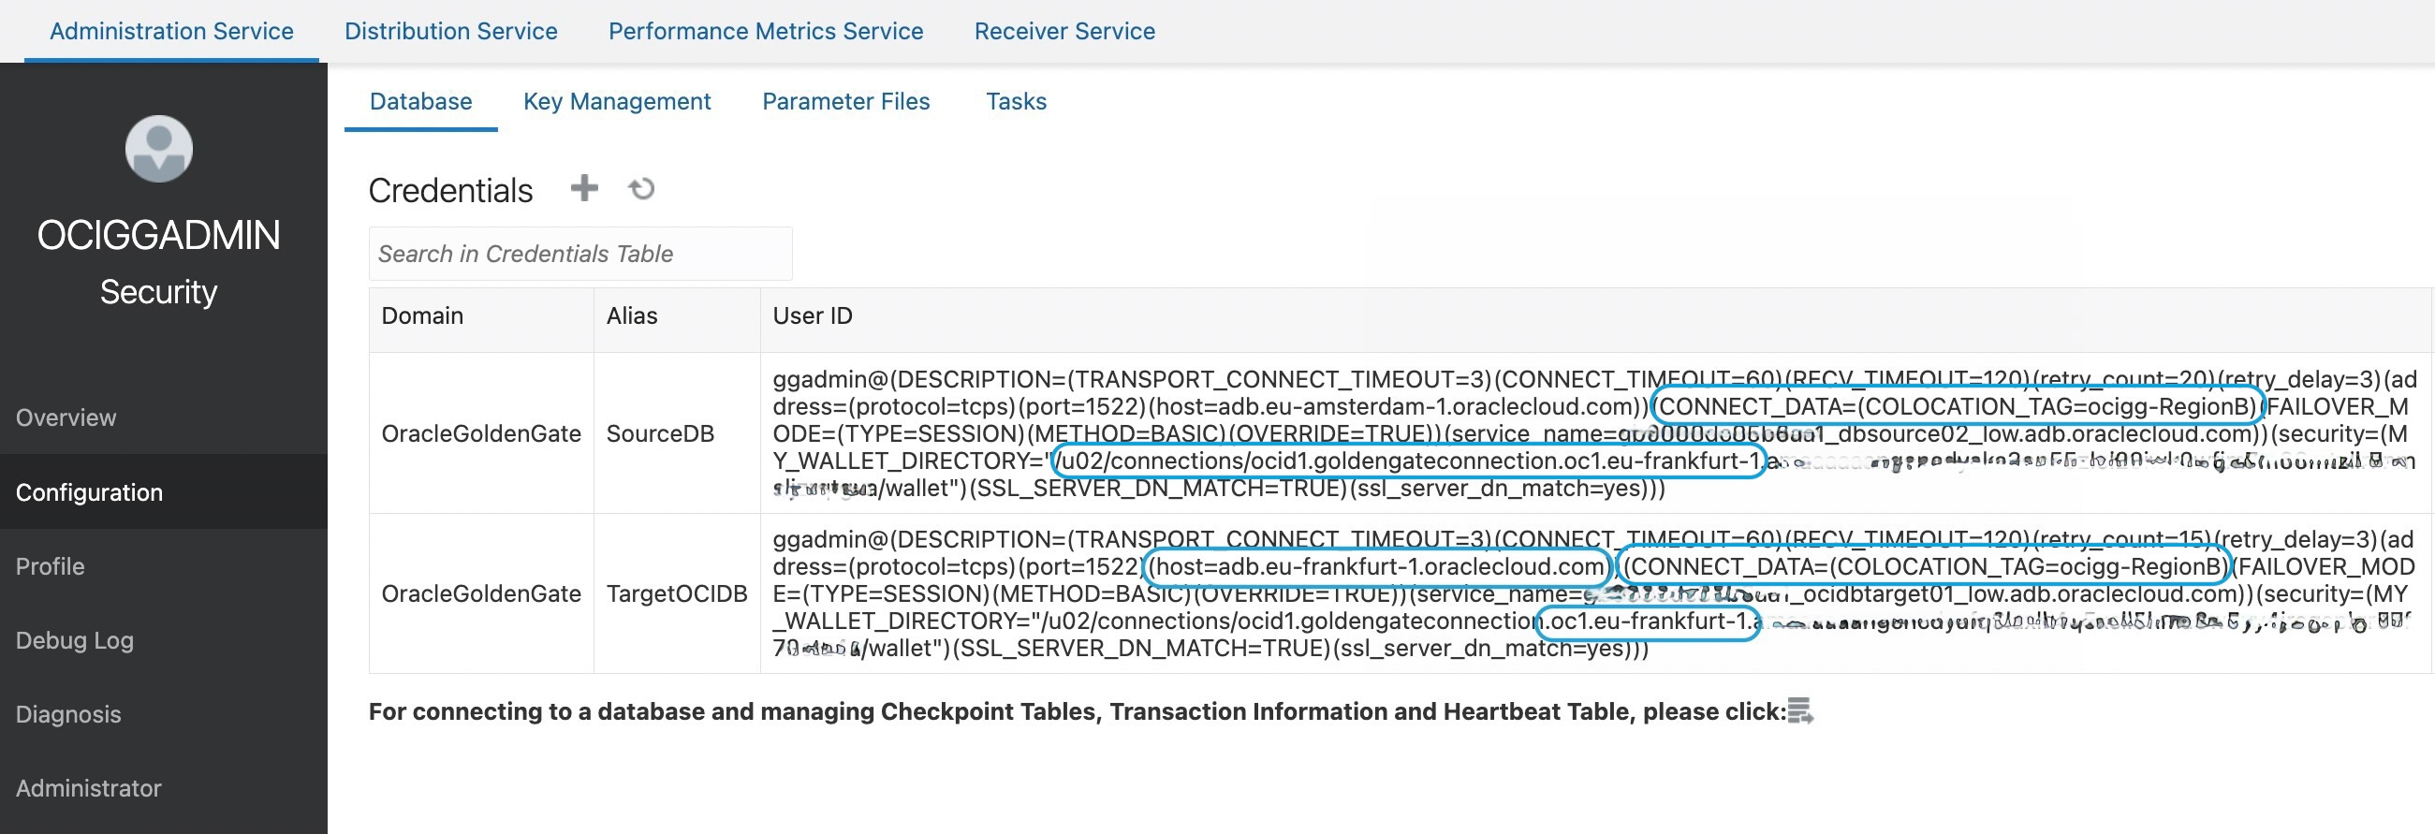The height and width of the screenshot is (834, 2435).
Task: Click the OCIGGADMIN user avatar icon
Action: [159, 149]
